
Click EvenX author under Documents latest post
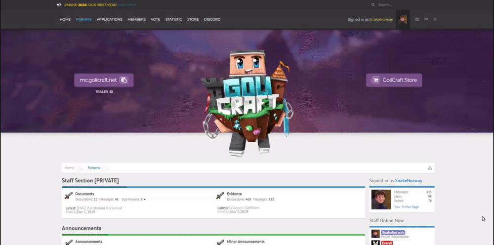click(x=70, y=212)
